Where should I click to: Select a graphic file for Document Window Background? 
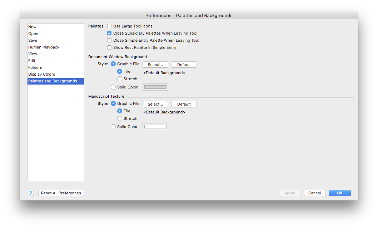point(155,64)
